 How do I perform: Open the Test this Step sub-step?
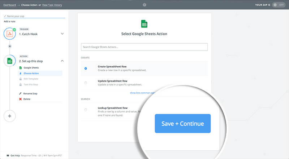[31, 84]
